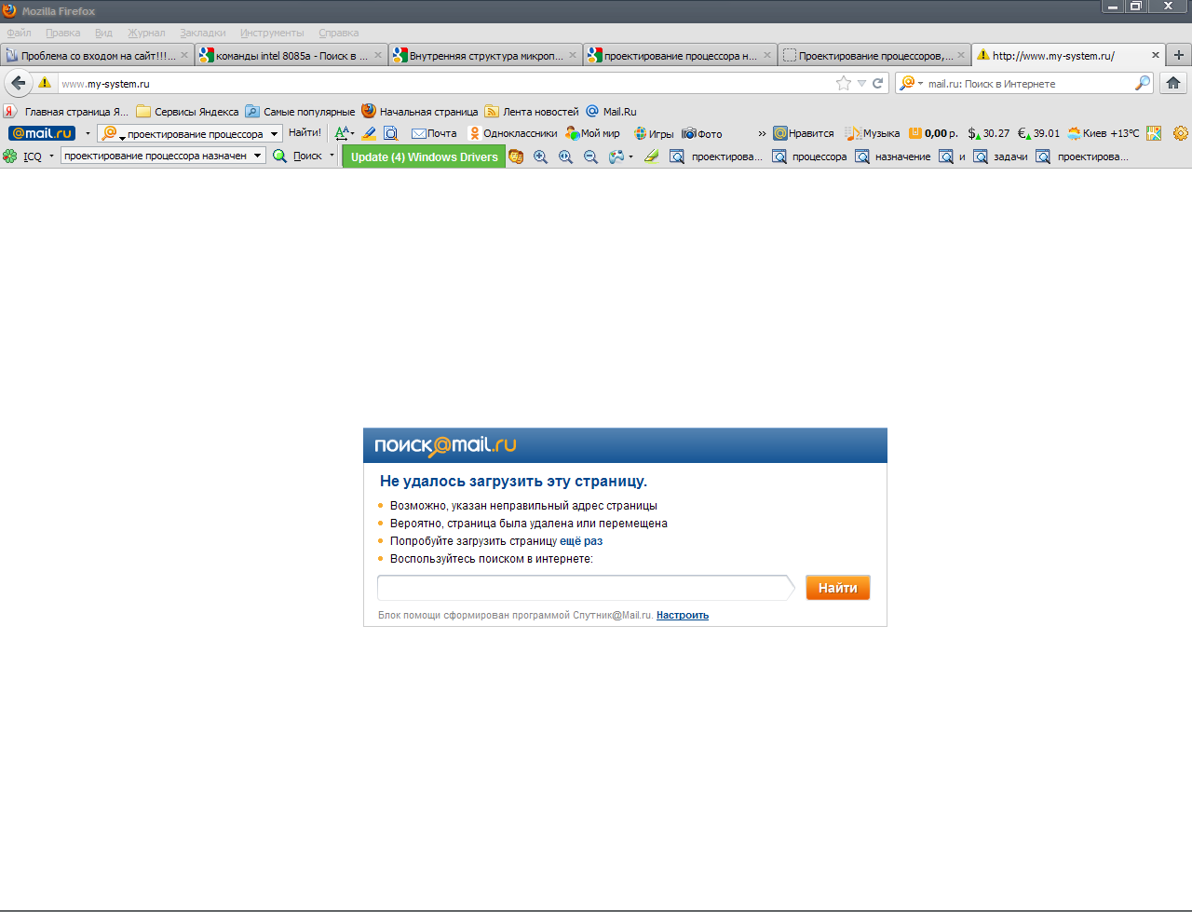Viewport: 1192px width, 912px height.
Task: Open the Киев weather widget
Action: click(x=1104, y=133)
